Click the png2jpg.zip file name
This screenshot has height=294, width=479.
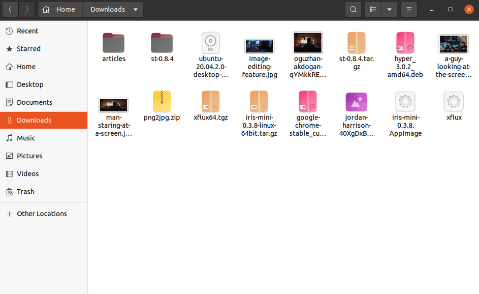(162, 117)
